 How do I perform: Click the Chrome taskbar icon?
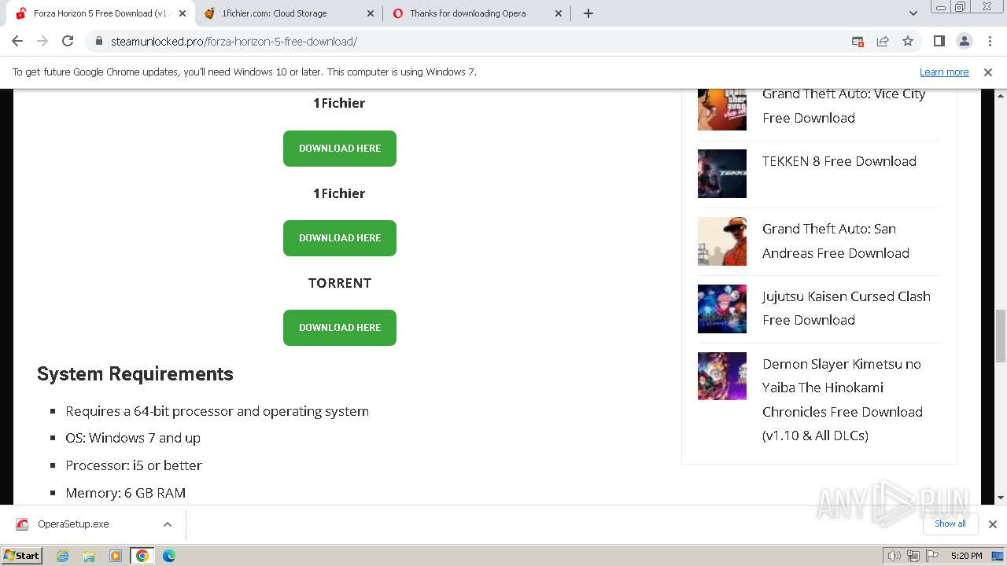pos(142,556)
